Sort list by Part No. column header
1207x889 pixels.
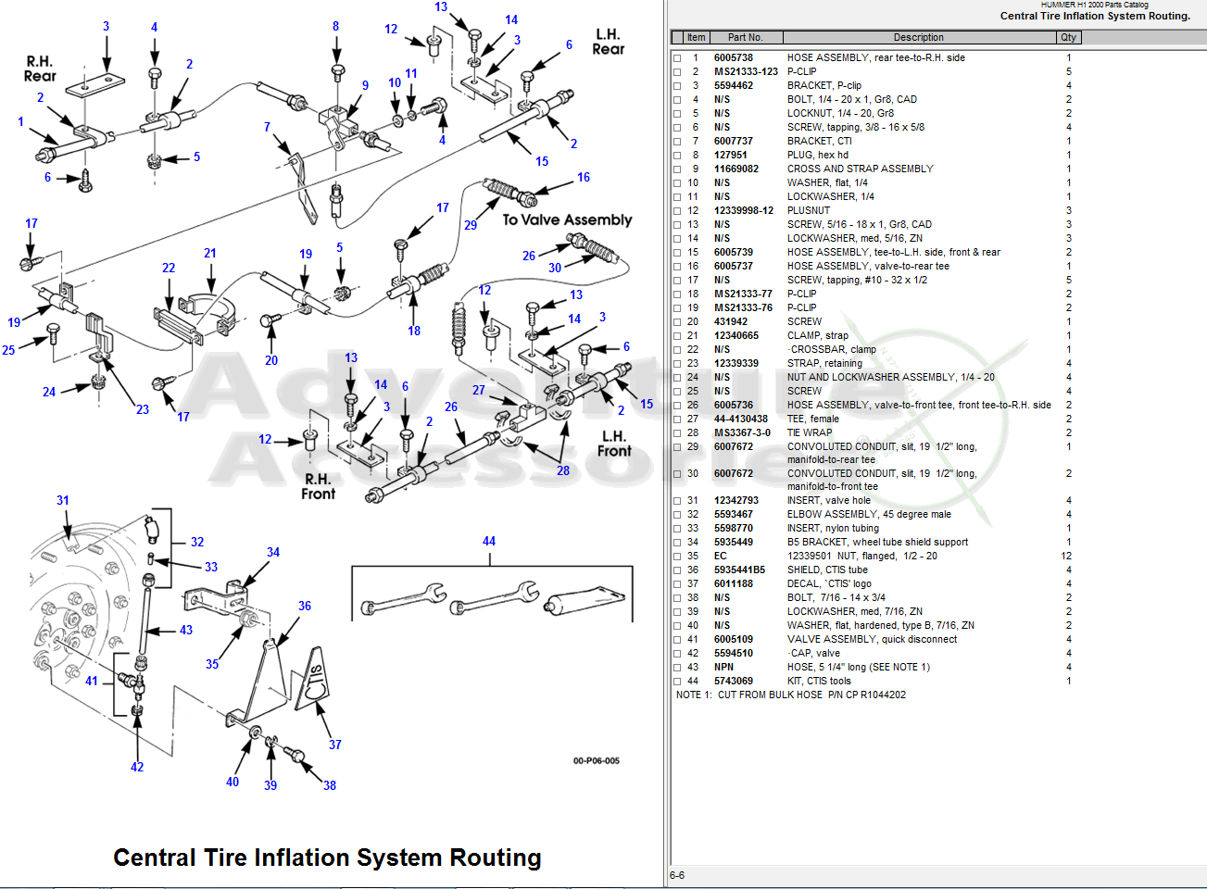745,38
